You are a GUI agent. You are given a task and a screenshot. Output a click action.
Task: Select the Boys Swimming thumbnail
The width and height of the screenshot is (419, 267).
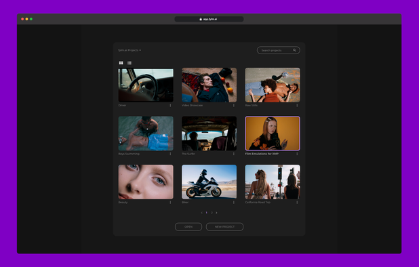point(146,133)
